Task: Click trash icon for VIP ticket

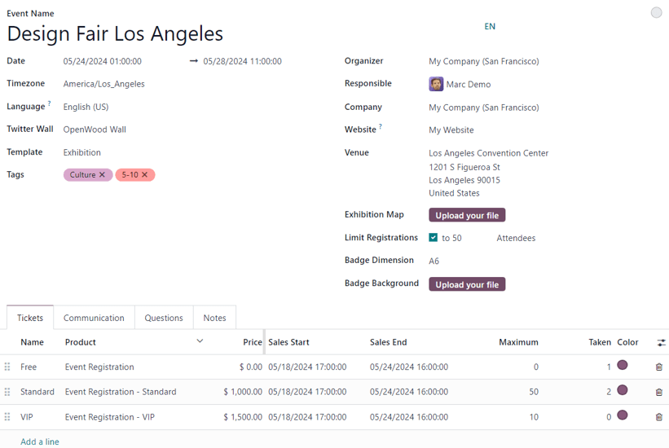Action: coord(658,417)
